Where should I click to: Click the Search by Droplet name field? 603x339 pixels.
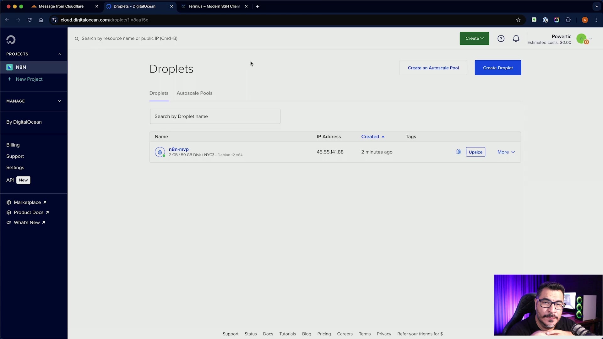pyautogui.click(x=215, y=116)
